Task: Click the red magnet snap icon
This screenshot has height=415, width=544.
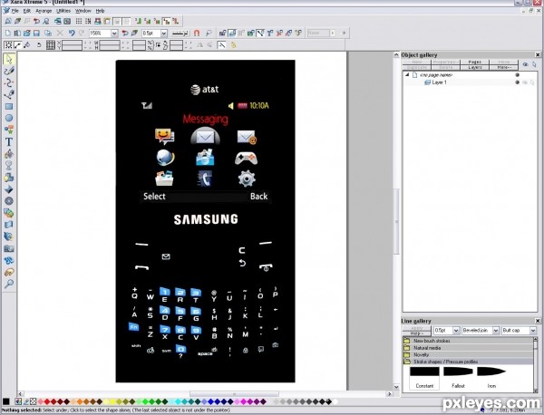Action: (x=197, y=33)
